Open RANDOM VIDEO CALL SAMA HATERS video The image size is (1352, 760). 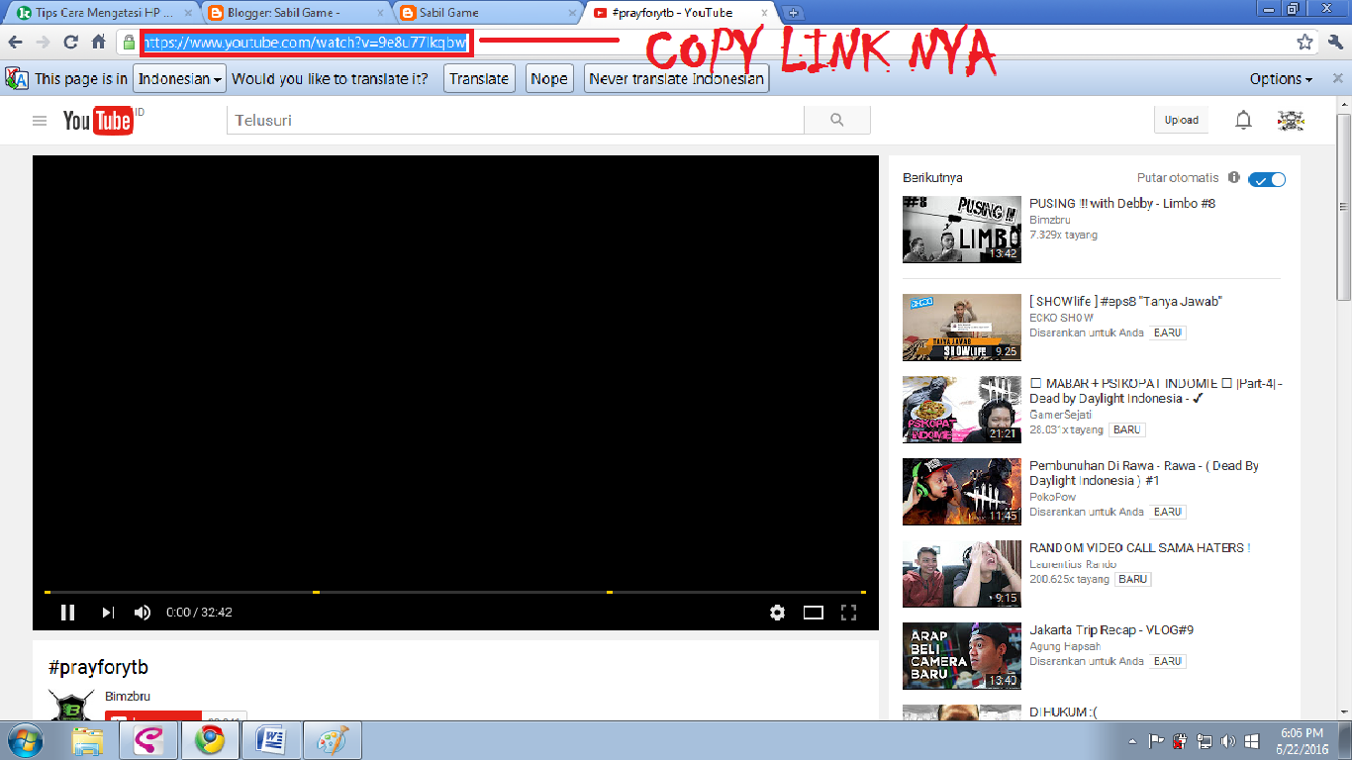[x=1139, y=547]
